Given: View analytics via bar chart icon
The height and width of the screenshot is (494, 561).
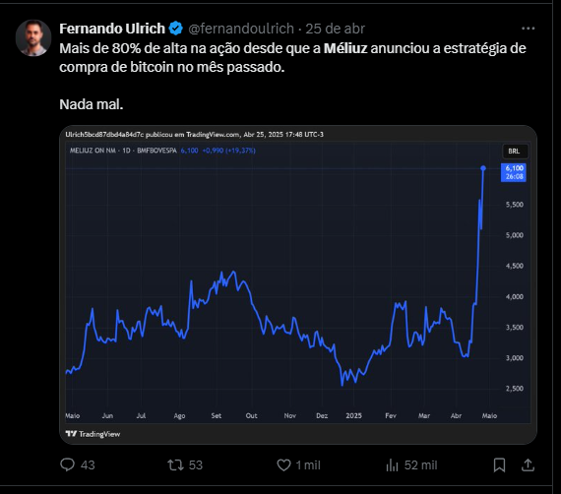Looking at the screenshot, I should [x=392, y=465].
